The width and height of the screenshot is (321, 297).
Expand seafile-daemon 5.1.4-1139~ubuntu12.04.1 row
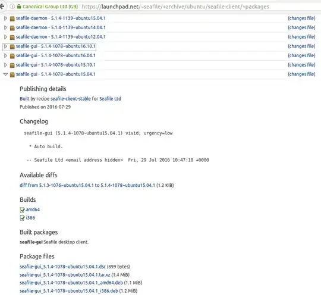[5, 37]
